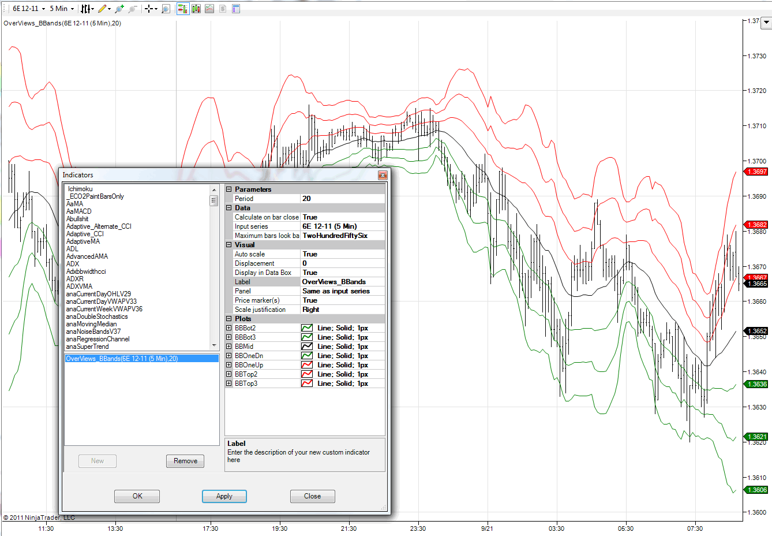
Task: Open the chart style bars dropdown icon
Action: (x=87, y=9)
